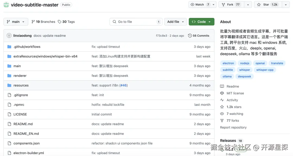Click the Fork button

point(231,5)
